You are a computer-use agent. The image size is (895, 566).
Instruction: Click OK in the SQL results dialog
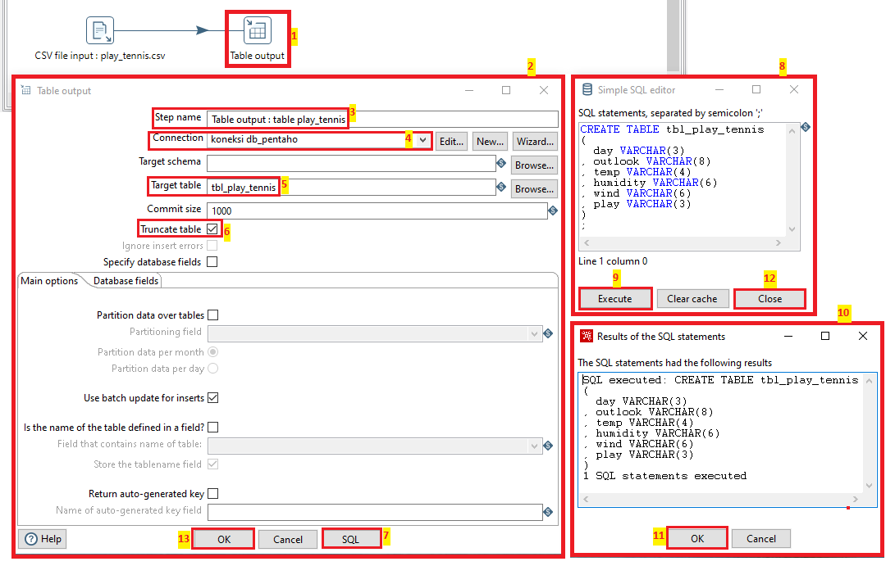(x=696, y=538)
